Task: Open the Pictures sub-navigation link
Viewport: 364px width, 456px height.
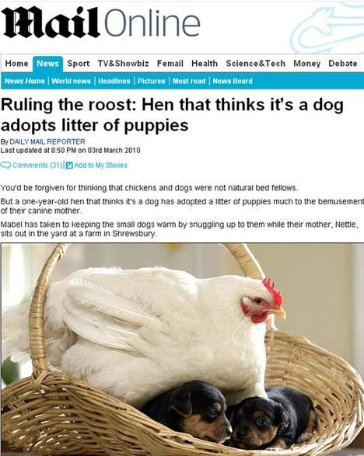Action: click(x=152, y=81)
